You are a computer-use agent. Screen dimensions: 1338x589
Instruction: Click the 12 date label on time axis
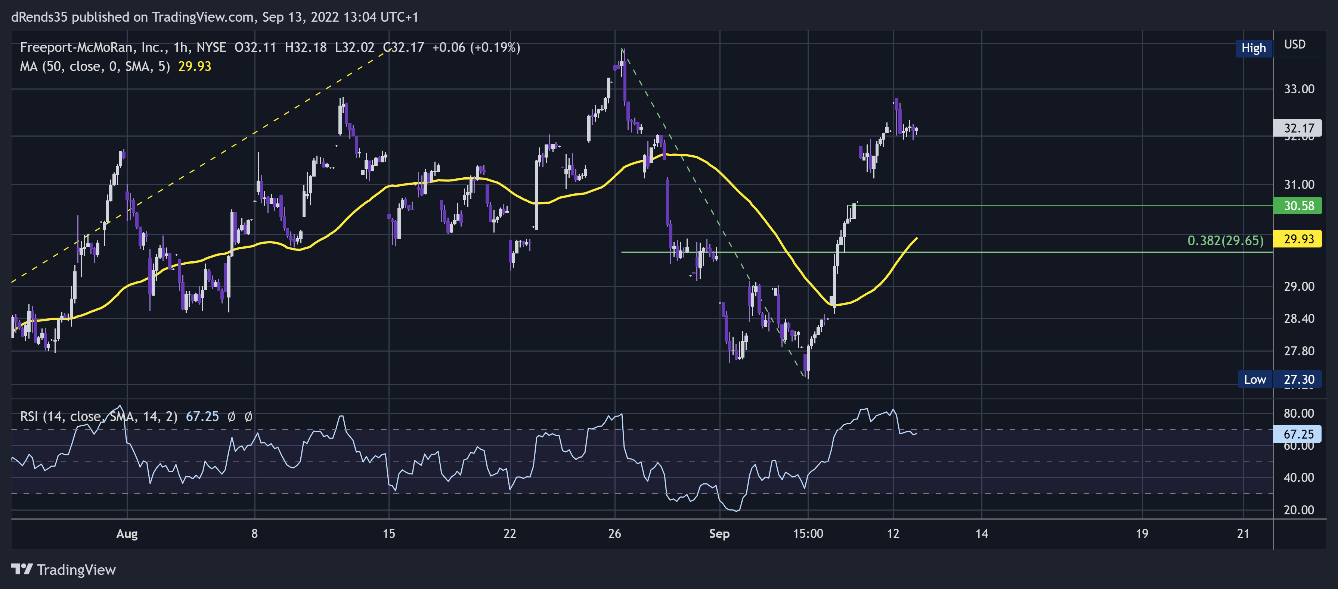click(893, 534)
